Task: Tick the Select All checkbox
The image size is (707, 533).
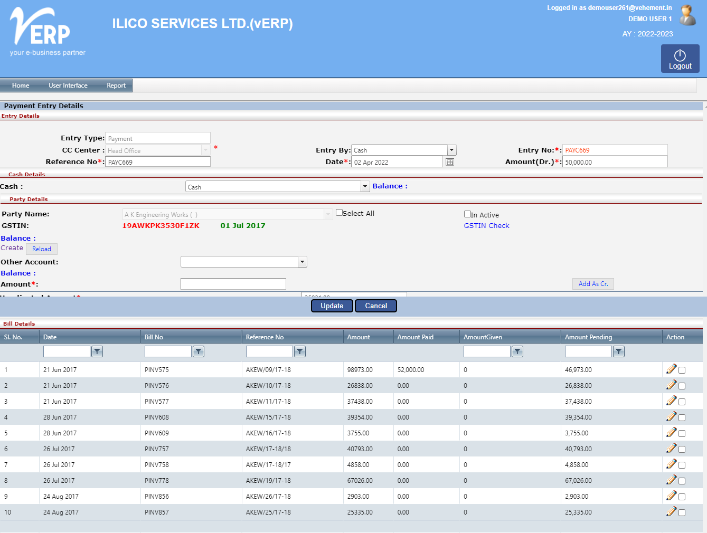Action: tap(339, 213)
